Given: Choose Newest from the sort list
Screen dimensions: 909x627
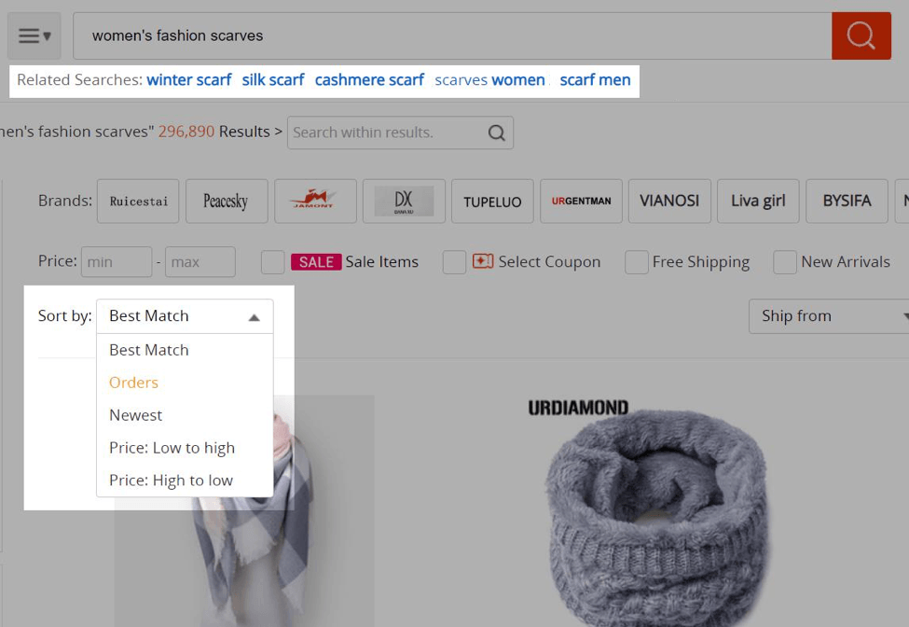Looking at the screenshot, I should click(136, 415).
